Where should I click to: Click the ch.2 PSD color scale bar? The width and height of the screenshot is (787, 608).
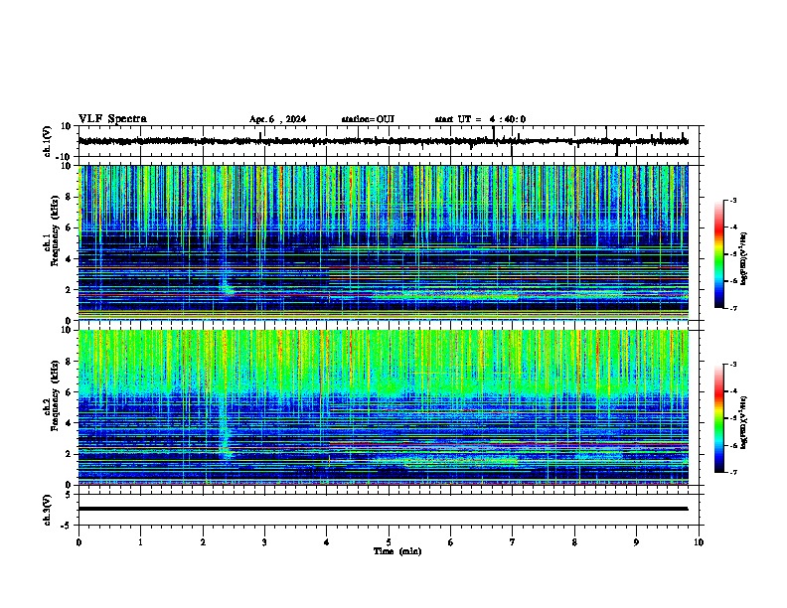(719, 418)
